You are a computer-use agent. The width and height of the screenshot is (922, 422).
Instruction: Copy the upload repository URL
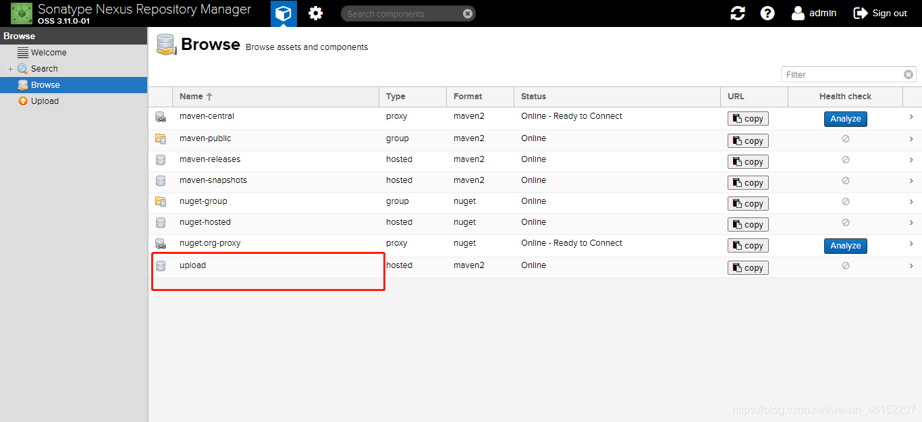point(748,268)
